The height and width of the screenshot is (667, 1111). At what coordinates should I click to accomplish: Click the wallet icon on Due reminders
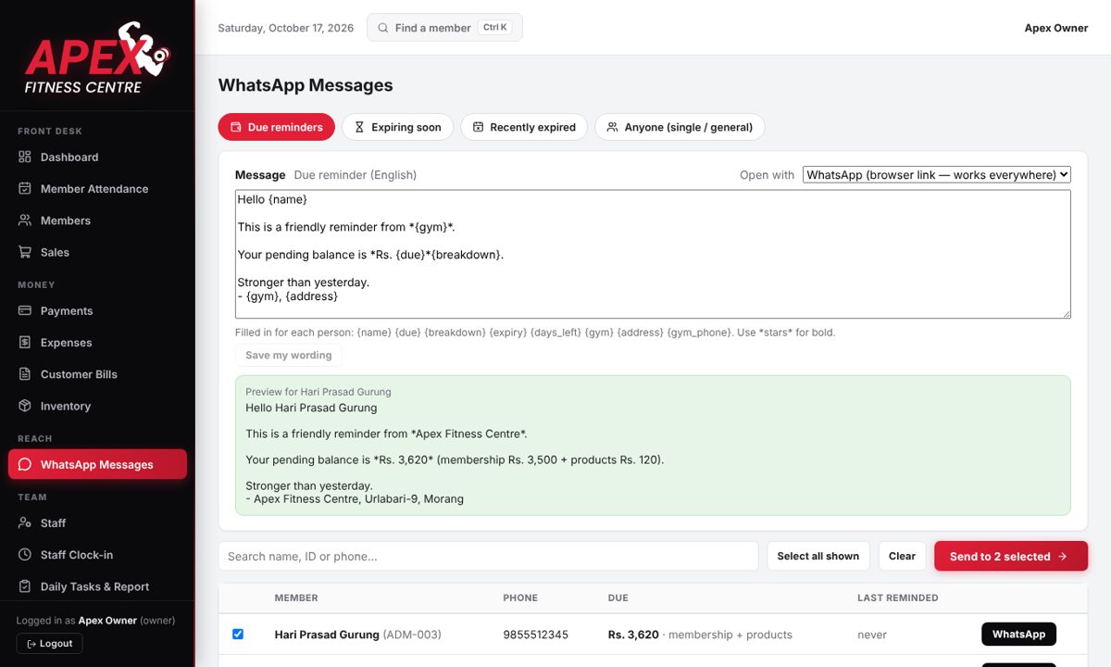point(235,127)
